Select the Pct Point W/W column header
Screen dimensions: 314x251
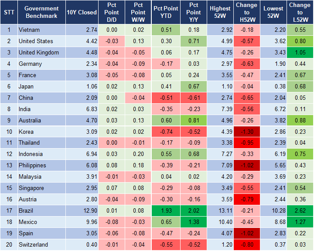point(138,12)
